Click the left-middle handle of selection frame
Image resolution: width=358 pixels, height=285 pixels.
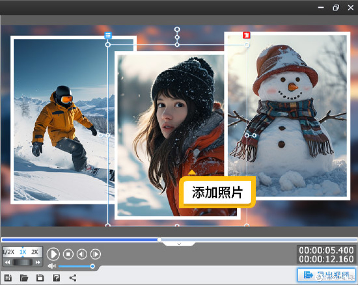[x=108, y=135]
